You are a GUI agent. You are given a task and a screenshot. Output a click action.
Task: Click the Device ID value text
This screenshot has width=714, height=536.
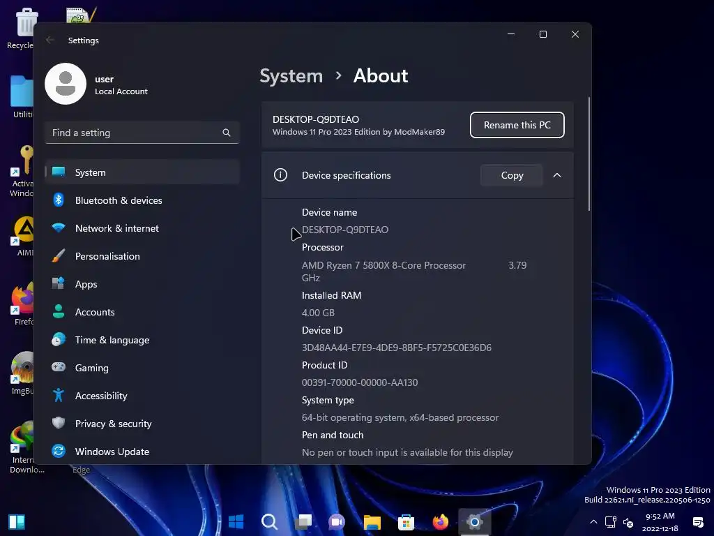point(397,348)
